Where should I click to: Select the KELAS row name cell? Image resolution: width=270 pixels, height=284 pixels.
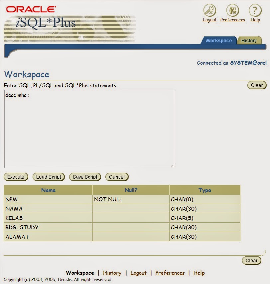coord(48,218)
